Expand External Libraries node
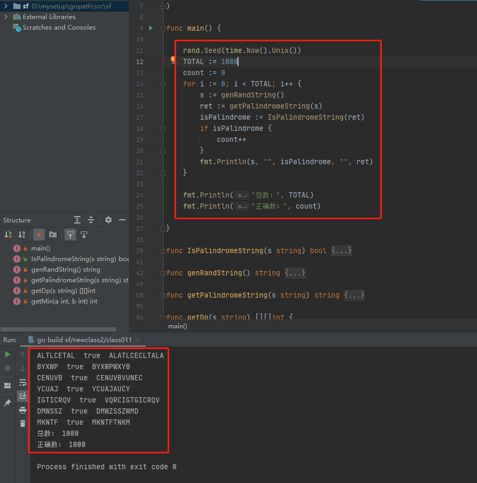 coord(6,16)
